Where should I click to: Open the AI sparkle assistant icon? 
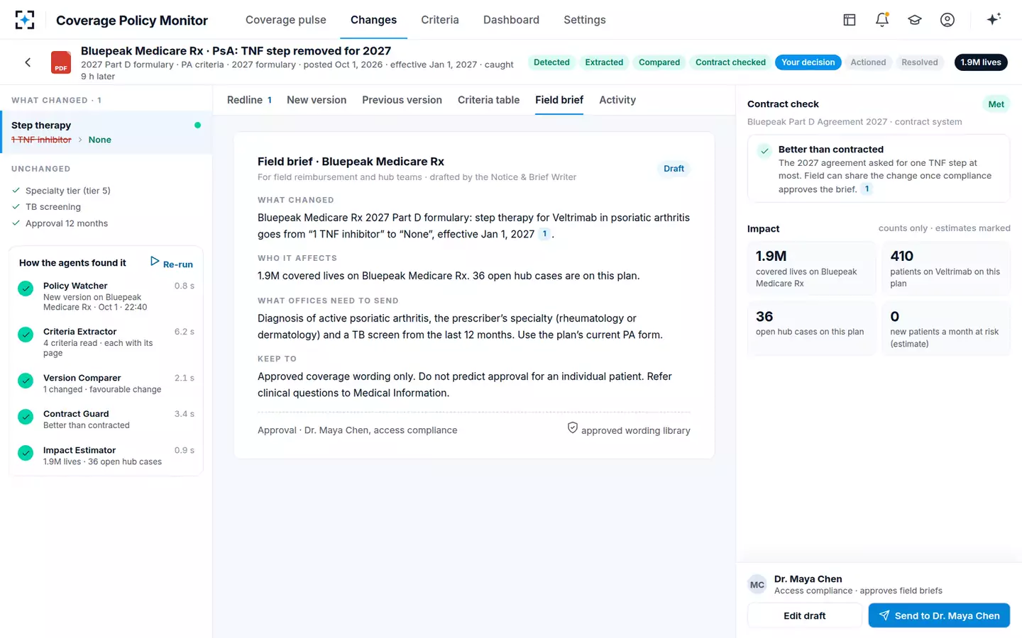point(994,19)
